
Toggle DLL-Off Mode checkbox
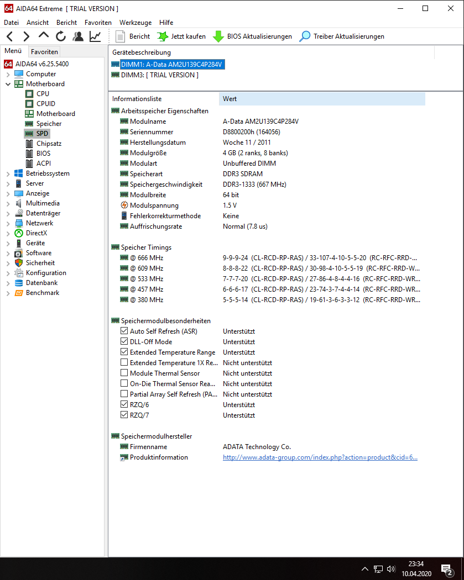[124, 341]
